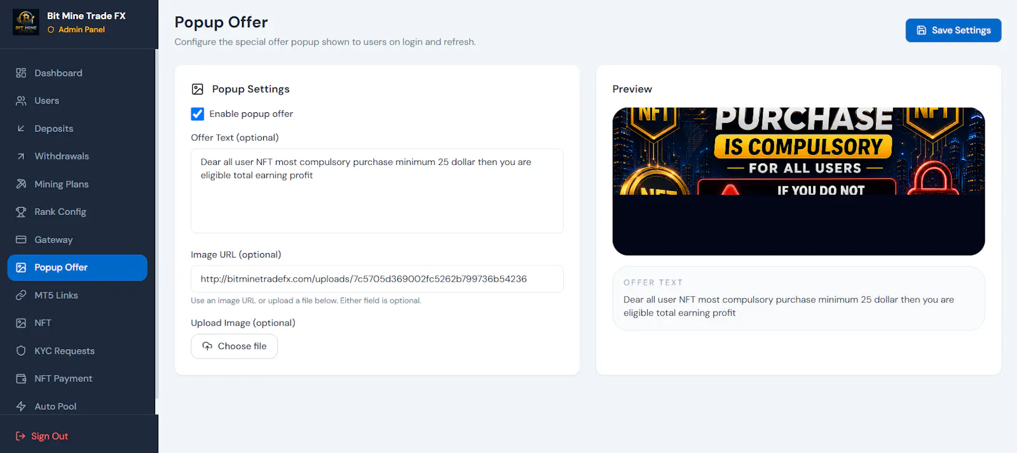
Task: Click the KYC Requests shield icon
Action: [21, 351]
